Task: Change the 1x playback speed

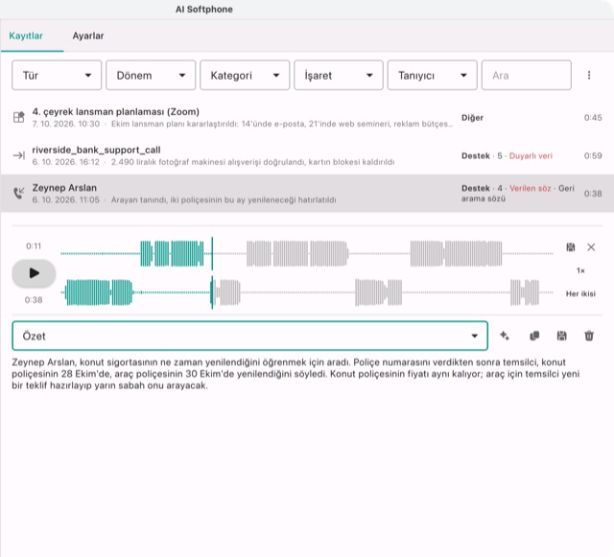Action: (580, 270)
